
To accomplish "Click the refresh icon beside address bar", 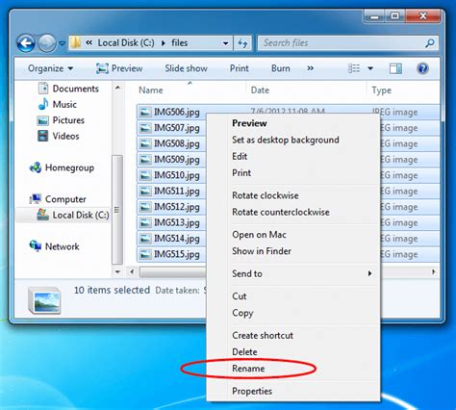I will [x=242, y=43].
